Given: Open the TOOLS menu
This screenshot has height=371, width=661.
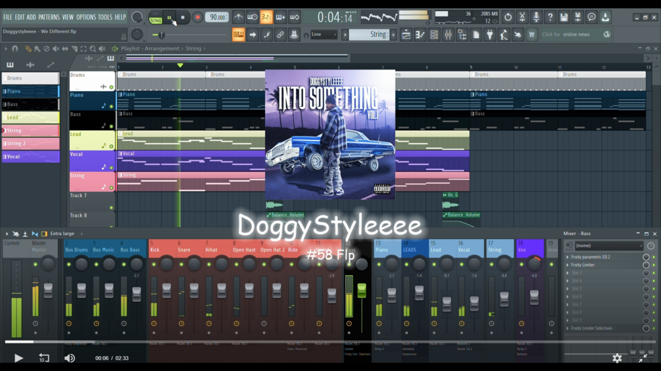Looking at the screenshot, I should (105, 17).
